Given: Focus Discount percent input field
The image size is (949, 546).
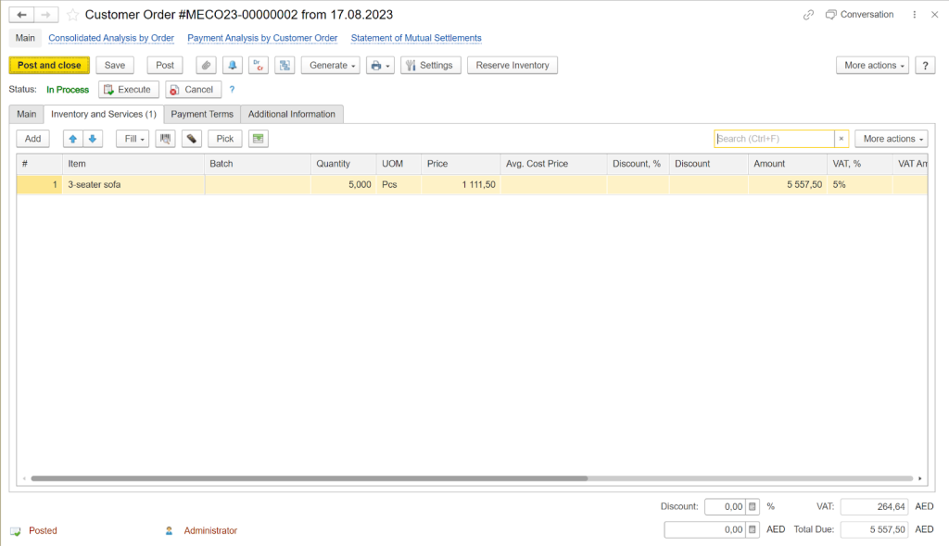Looking at the screenshot, I should click(725, 507).
